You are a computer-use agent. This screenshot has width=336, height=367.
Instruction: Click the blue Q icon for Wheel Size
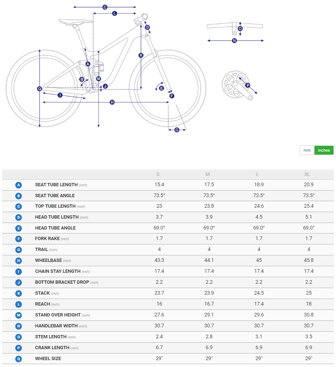click(19, 359)
